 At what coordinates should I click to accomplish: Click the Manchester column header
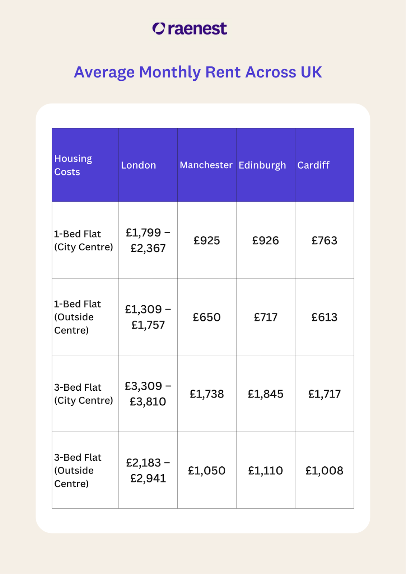[x=206, y=165]
